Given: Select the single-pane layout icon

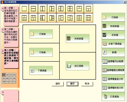Looking at the screenshot, I should tap(24, 9).
